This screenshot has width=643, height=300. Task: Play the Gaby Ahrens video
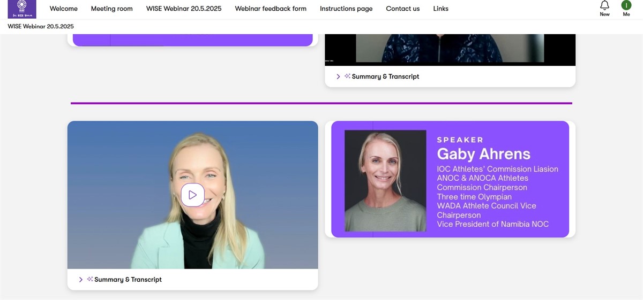pyautogui.click(x=192, y=195)
